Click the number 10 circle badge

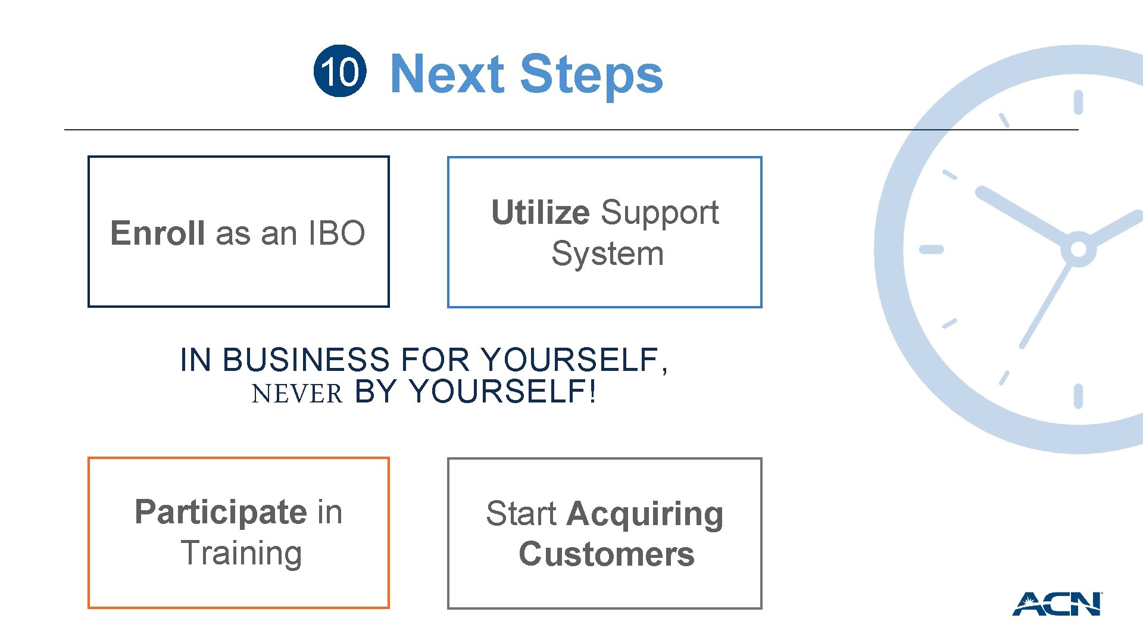point(339,71)
